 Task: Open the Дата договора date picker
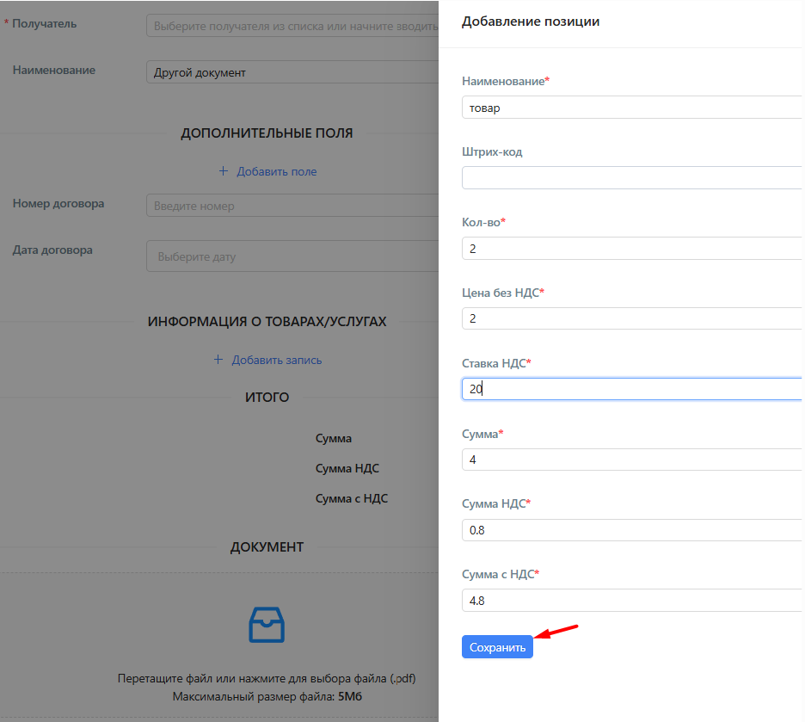[292, 256]
